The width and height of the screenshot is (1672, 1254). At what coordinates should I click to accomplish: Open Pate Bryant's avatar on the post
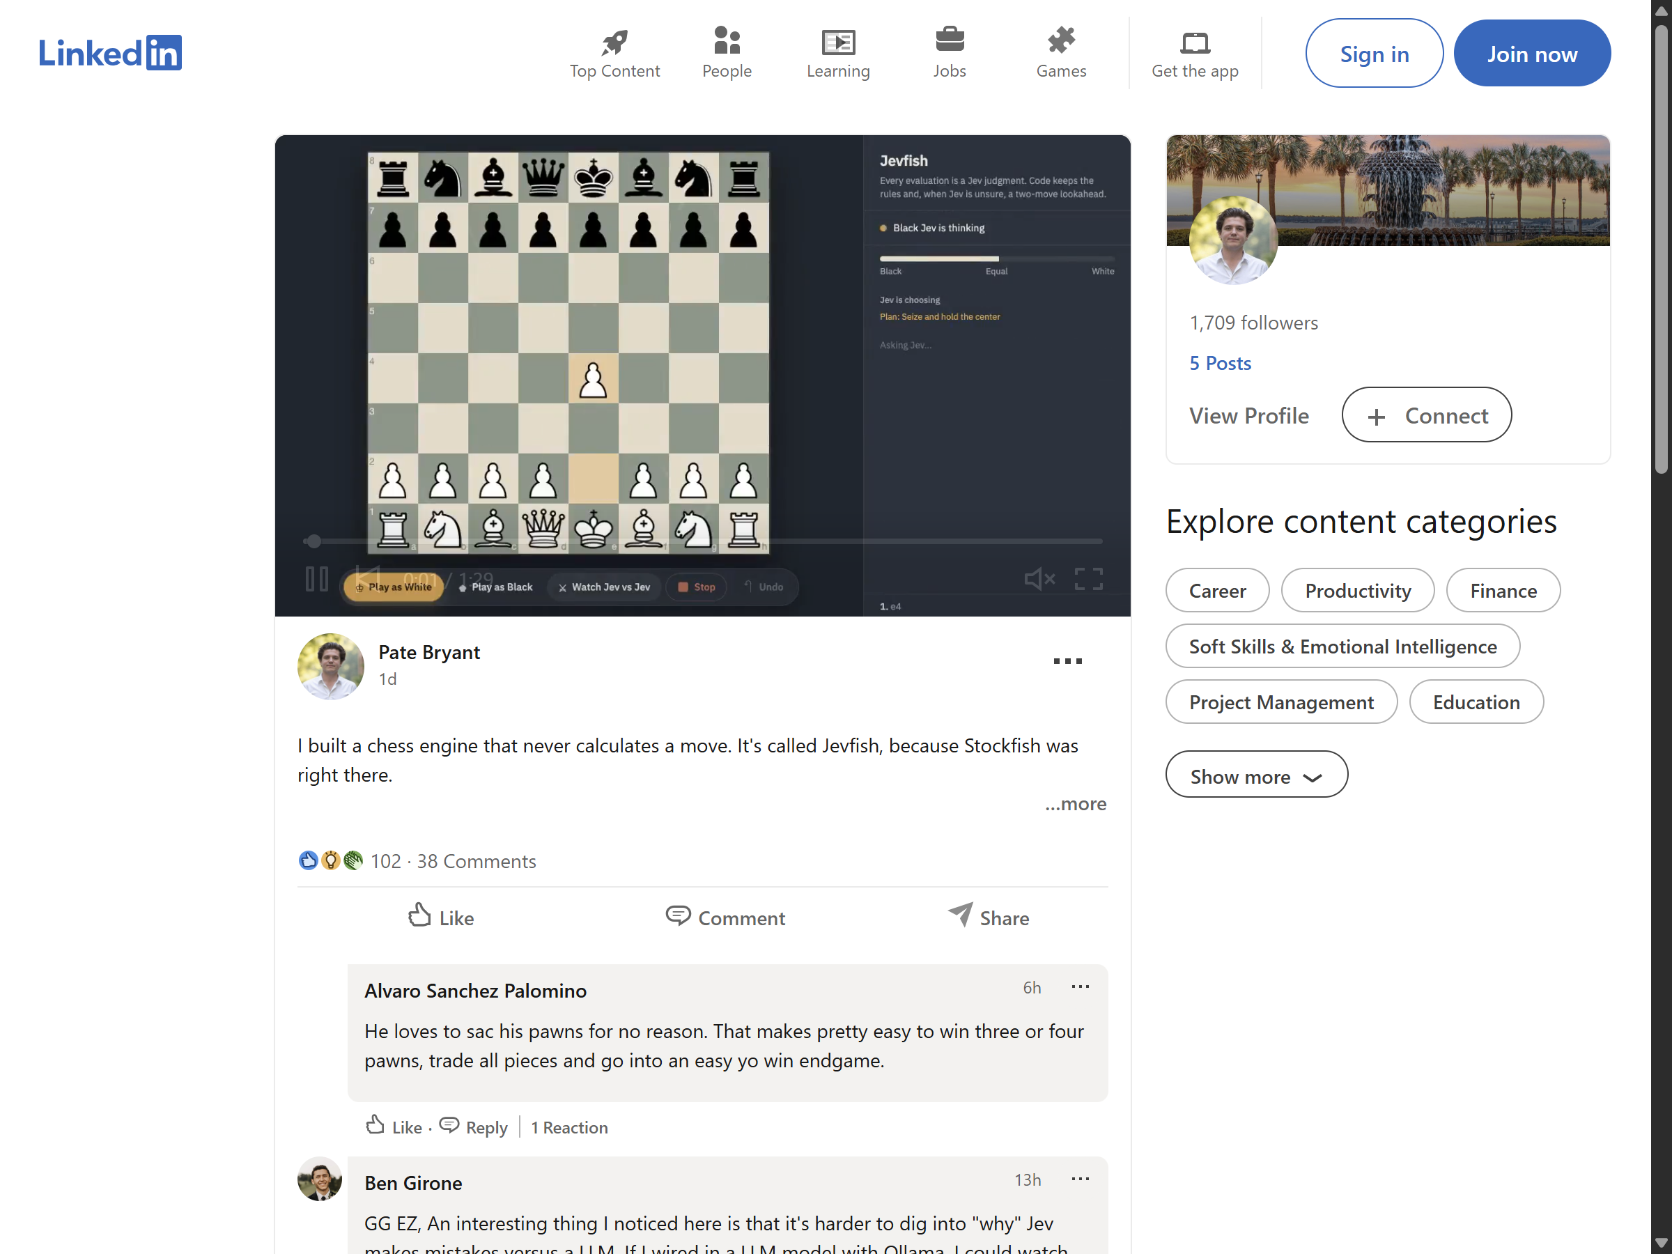[x=330, y=666]
